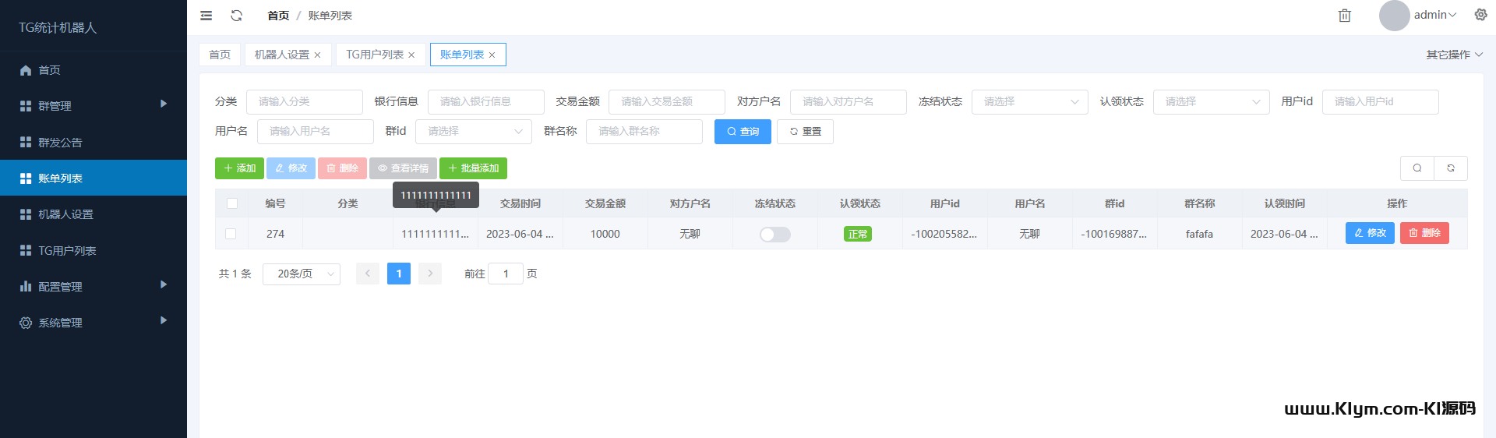This screenshot has height=438, width=1496.
Task: Click the search icon above the table
Action: [1417, 168]
